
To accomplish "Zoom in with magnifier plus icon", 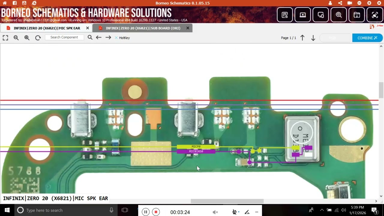I will (x=27, y=38).
